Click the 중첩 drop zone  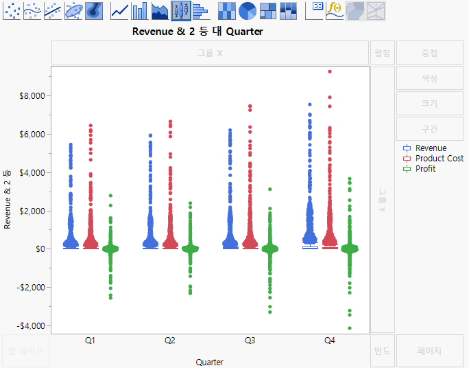tap(429, 53)
